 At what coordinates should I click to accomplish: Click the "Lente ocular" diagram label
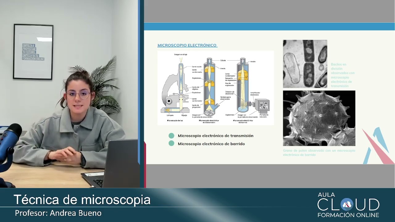pos(197,67)
